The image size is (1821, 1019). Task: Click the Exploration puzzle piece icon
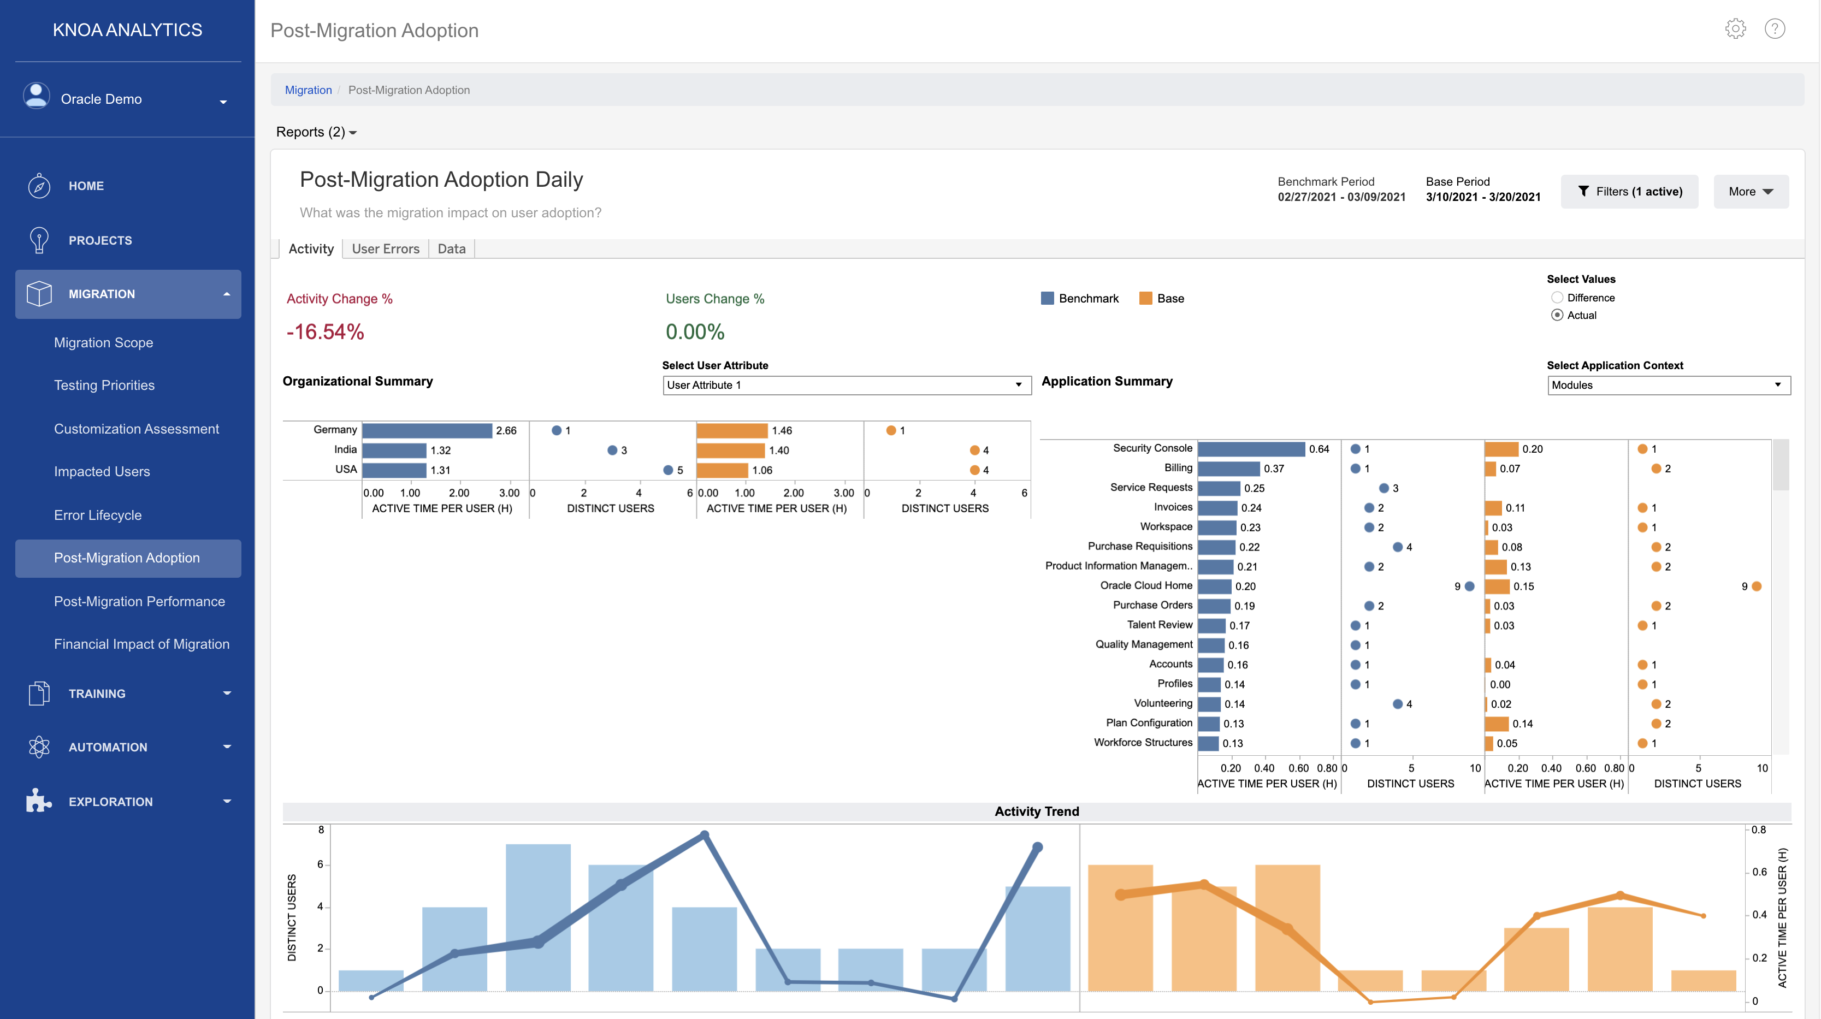click(39, 801)
